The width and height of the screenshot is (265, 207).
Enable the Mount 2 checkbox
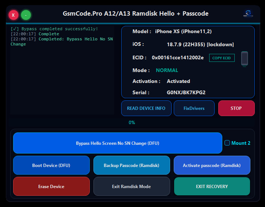coord(227,143)
